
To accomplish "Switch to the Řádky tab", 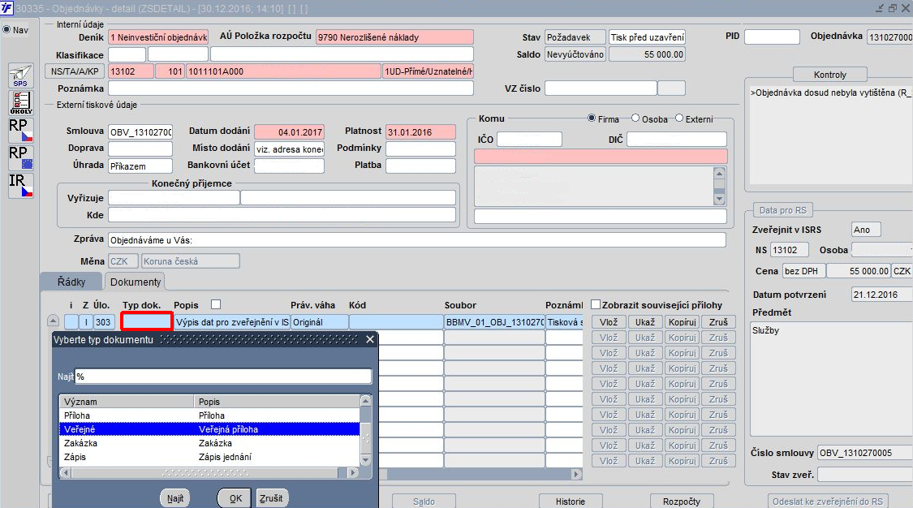I will pyautogui.click(x=71, y=282).
